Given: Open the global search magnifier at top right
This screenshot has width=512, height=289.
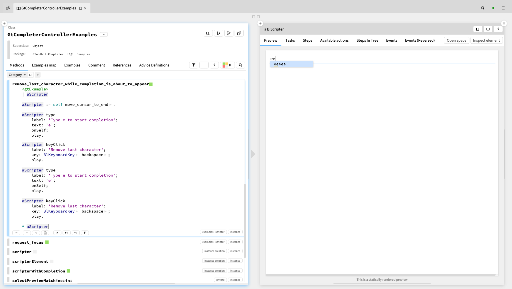Looking at the screenshot, I should 483,8.
